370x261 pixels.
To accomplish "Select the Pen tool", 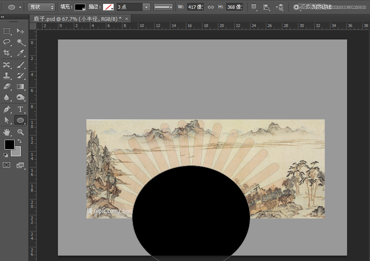I will [6, 109].
